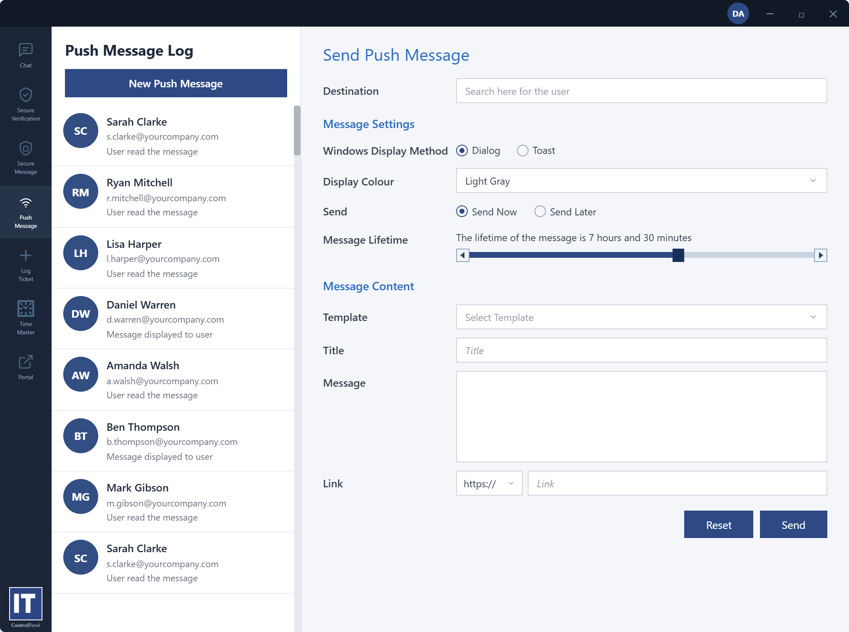Select Ben Thompson name in log
Screen dimensions: 849x632
(x=143, y=427)
